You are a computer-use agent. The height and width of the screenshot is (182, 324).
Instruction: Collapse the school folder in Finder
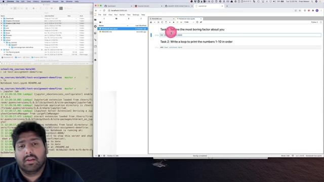click(x=2, y=40)
